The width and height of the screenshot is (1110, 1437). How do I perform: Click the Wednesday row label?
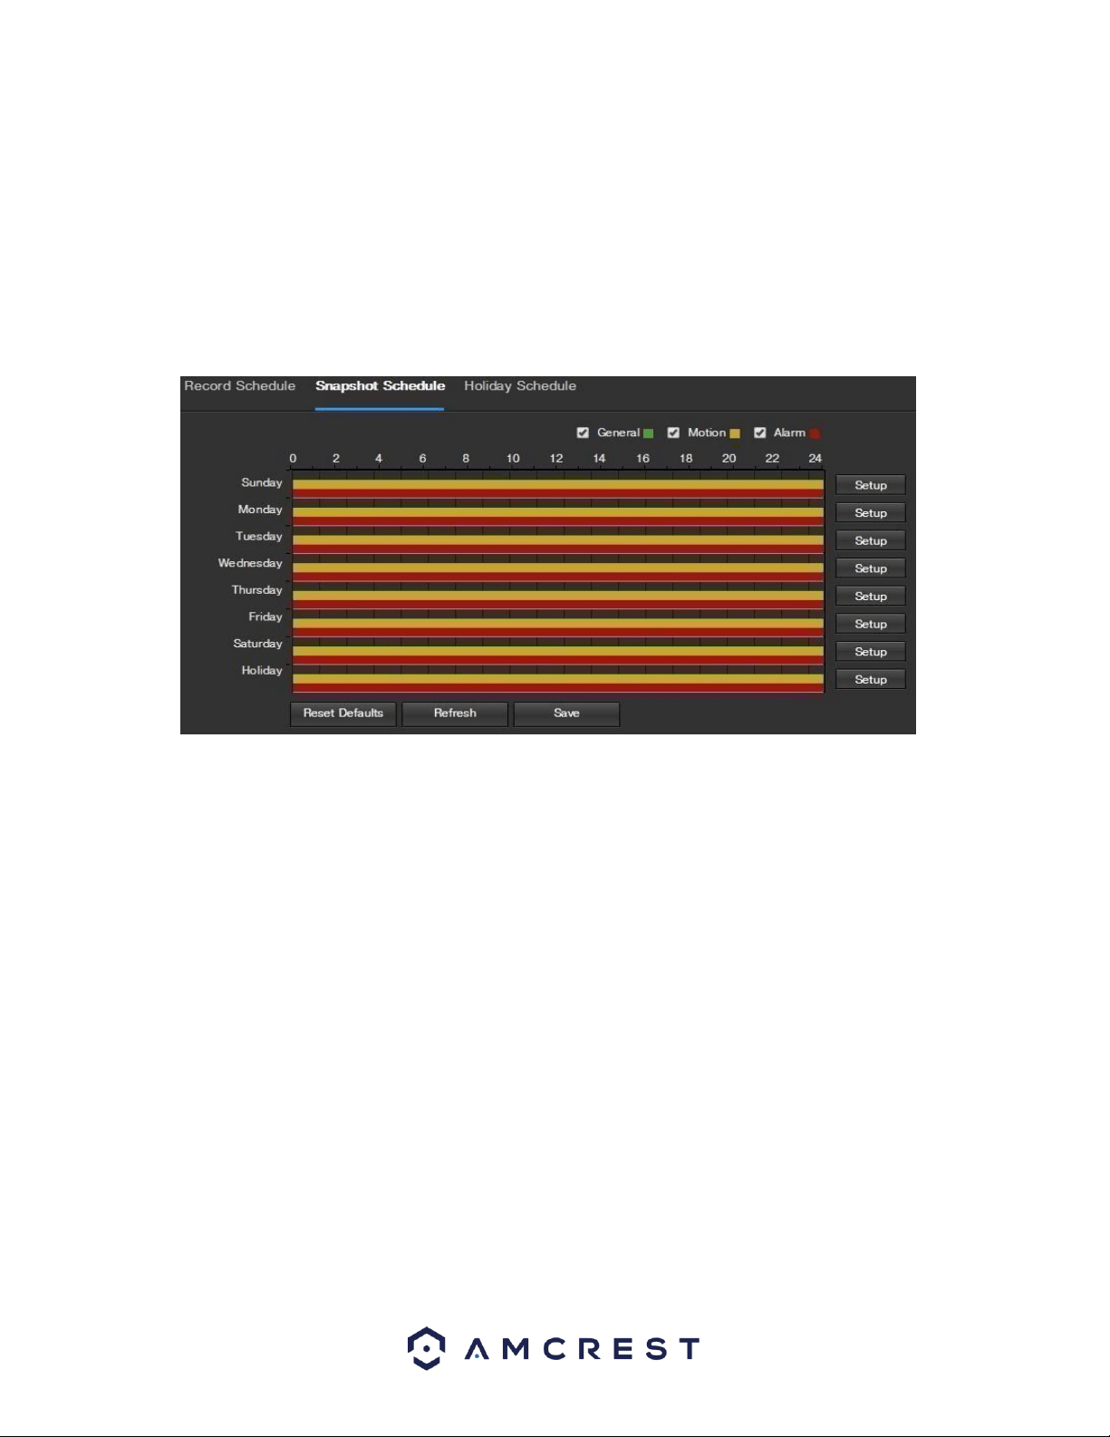[x=250, y=563]
